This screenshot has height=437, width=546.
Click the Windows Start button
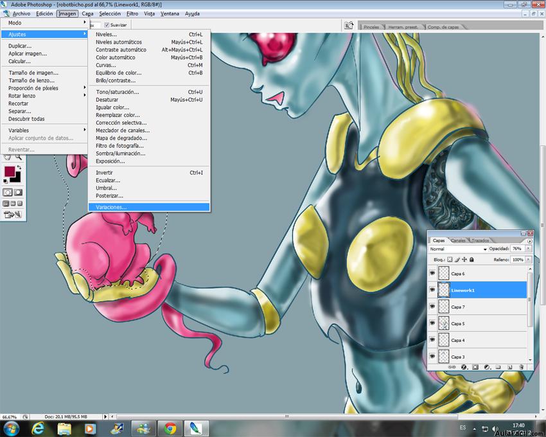pyautogui.click(x=11, y=428)
